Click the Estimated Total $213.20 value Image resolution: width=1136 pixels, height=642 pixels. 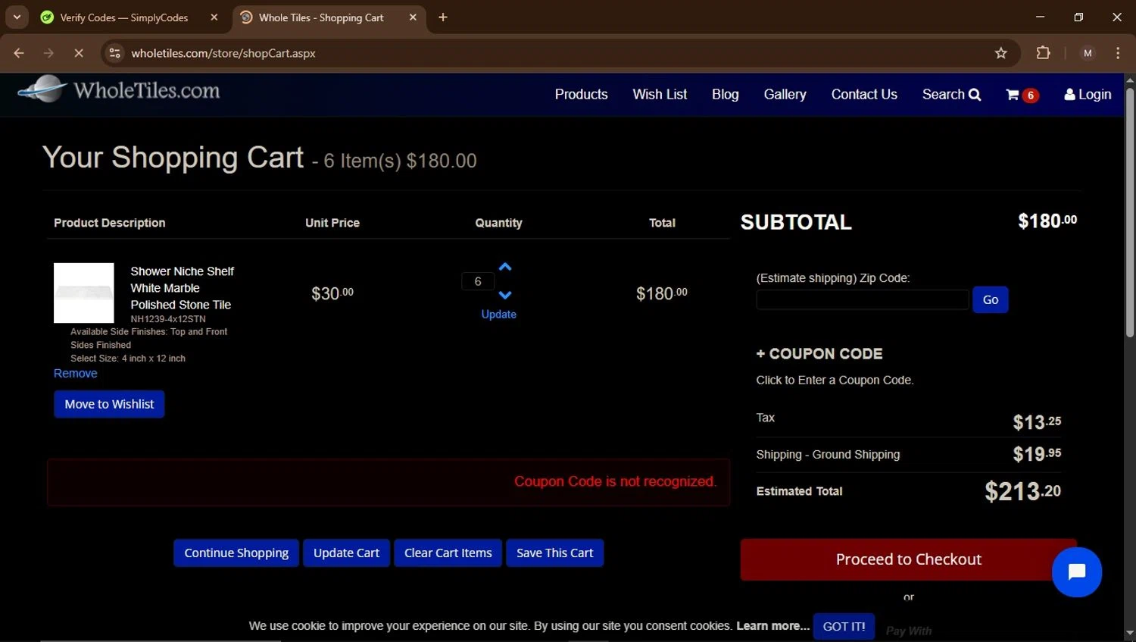(1022, 491)
